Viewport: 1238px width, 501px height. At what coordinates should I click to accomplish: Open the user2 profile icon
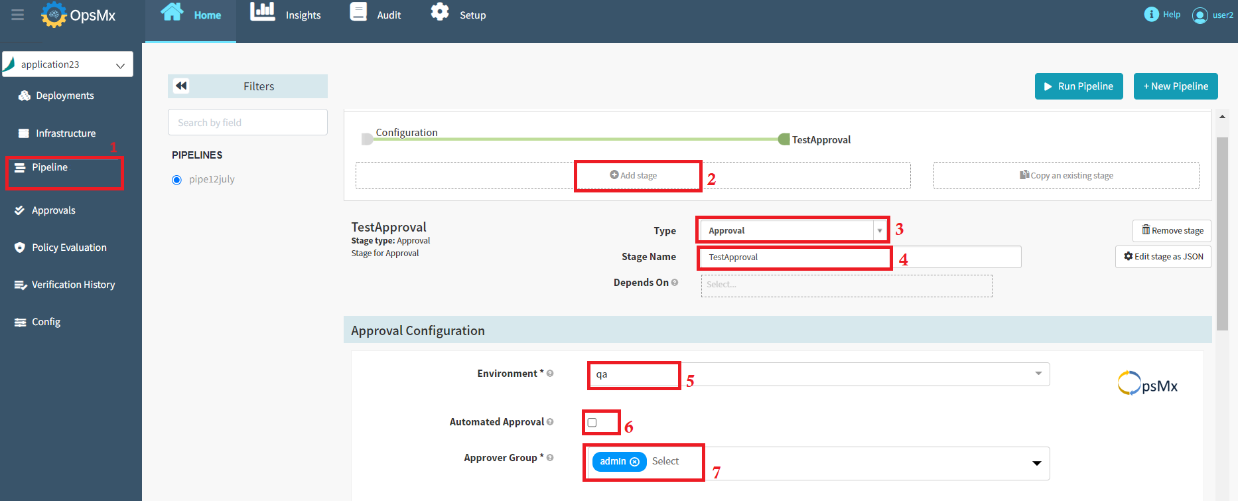(1200, 15)
